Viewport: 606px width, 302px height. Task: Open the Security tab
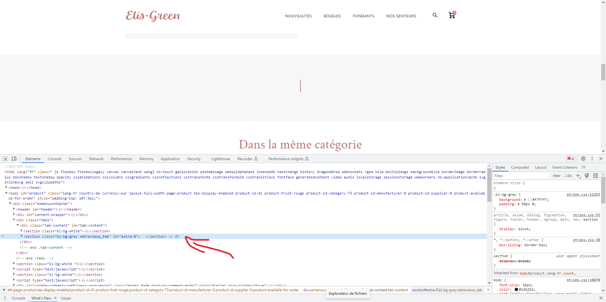(194, 159)
